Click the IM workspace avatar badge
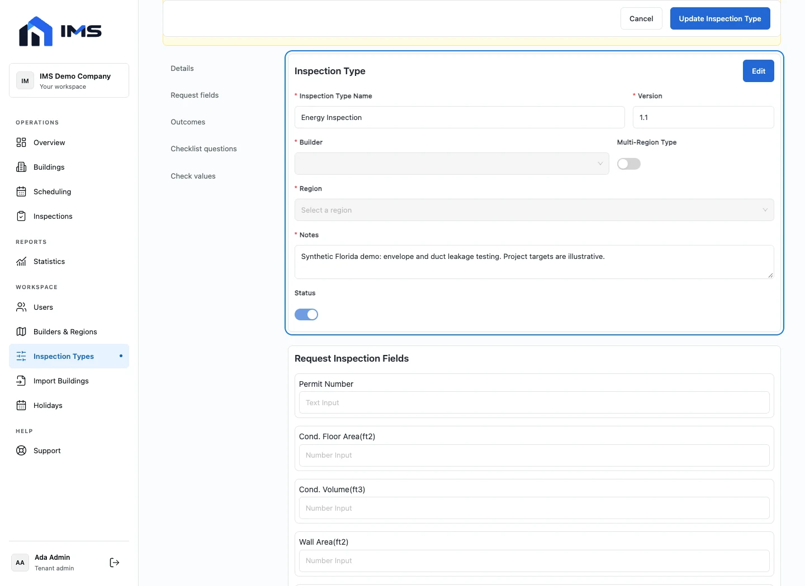 [x=25, y=81]
